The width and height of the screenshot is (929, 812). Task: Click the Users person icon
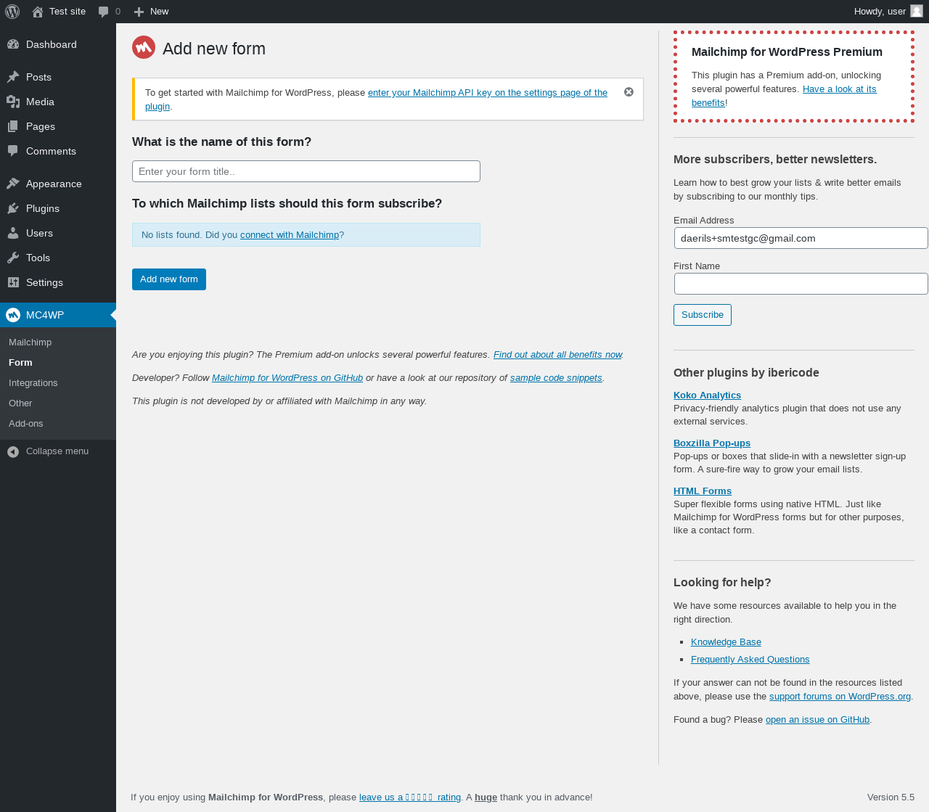point(13,233)
